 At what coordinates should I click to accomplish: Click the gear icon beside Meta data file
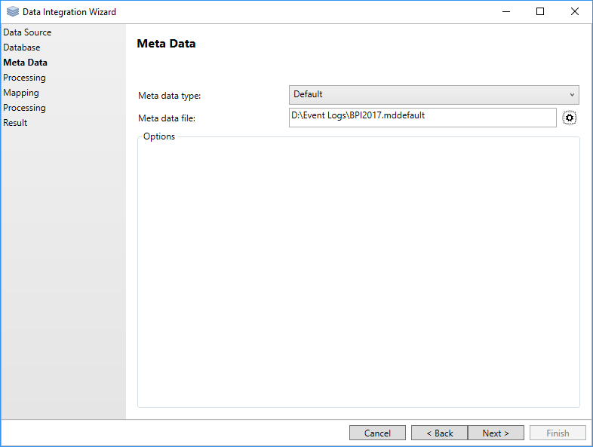point(570,118)
